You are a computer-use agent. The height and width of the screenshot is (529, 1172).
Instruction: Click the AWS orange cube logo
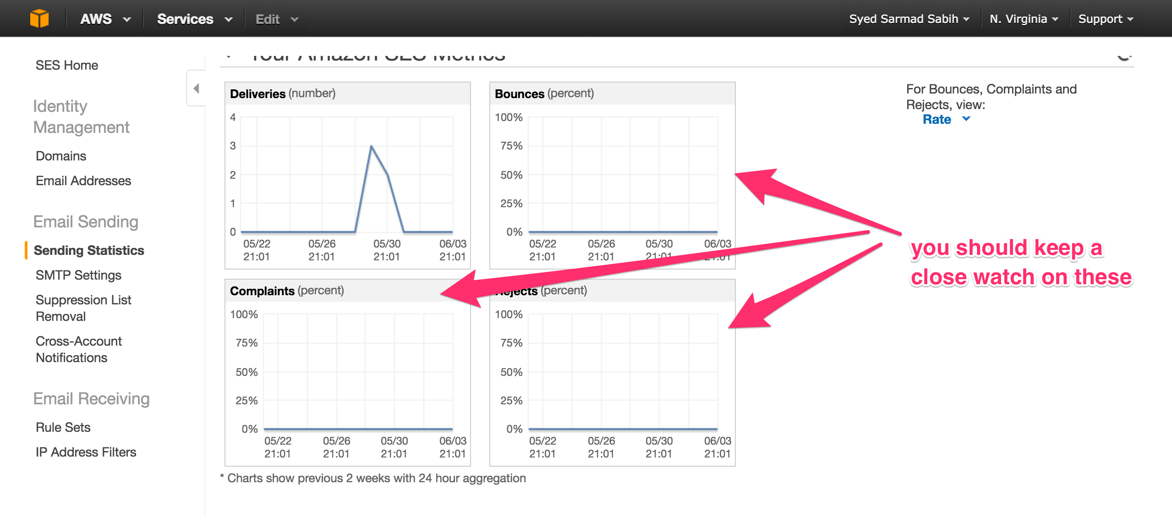tap(39, 19)
